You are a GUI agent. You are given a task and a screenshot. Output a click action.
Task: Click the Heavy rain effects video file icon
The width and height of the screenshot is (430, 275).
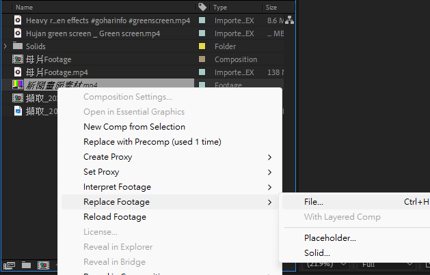[x=18, y=20]
